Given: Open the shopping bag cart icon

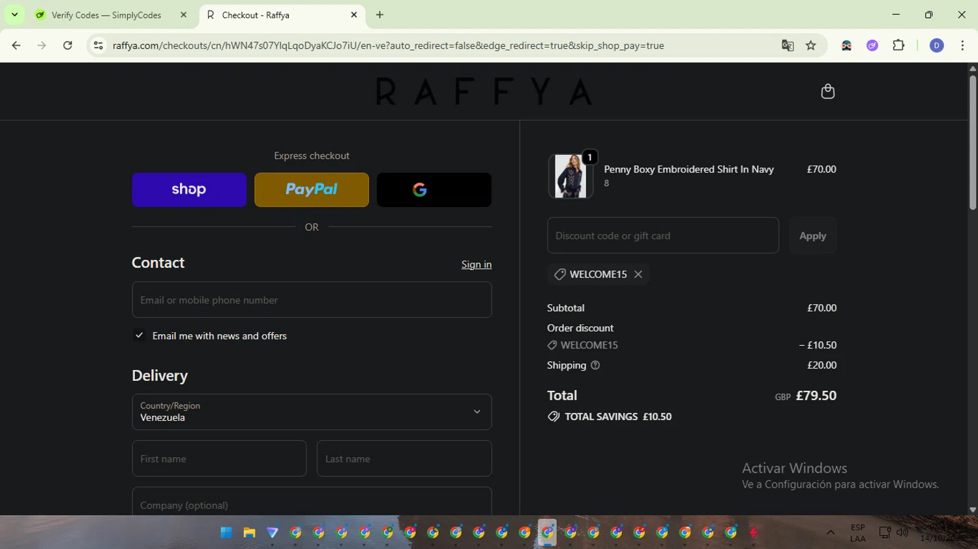Looking at the screenshot, I should pos(827,91).
